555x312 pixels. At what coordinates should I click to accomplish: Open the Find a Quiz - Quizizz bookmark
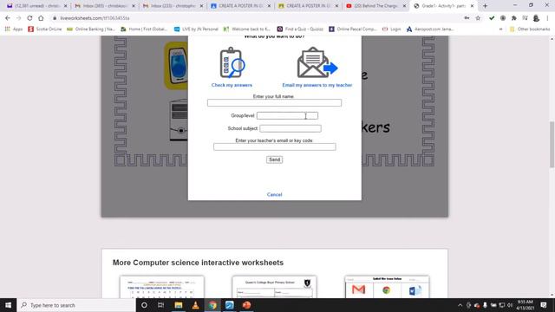click(x=300, y=29)
